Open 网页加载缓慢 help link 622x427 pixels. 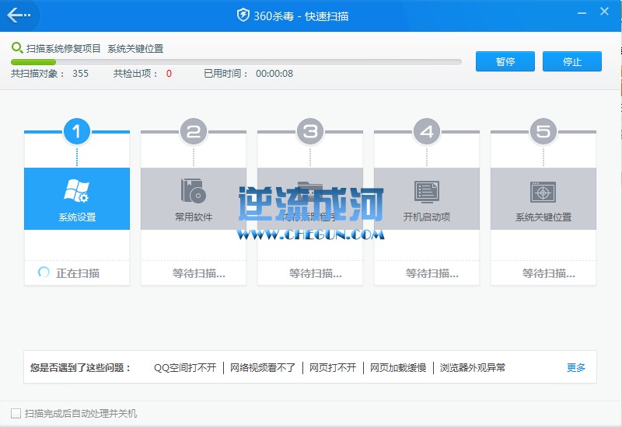[x=398, y=367]
